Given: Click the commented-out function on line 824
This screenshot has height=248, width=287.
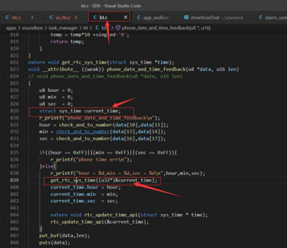Looking at the screenshot, I should 105,76.
